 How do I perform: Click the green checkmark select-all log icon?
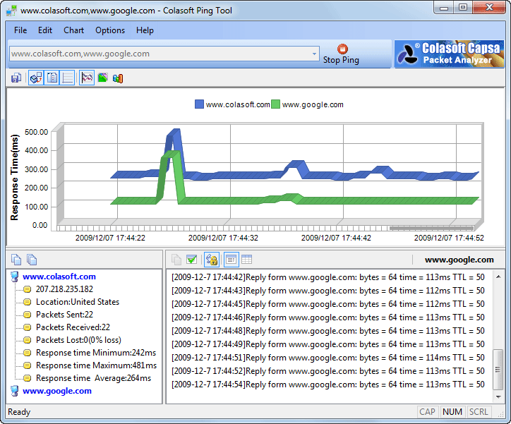192,260
